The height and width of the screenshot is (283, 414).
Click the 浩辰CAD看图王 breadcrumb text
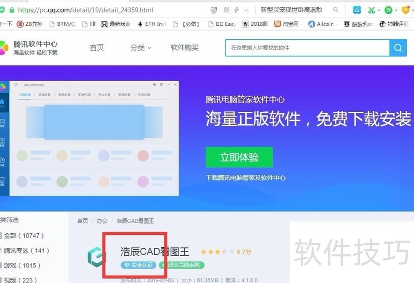click(x=135, y=221)
